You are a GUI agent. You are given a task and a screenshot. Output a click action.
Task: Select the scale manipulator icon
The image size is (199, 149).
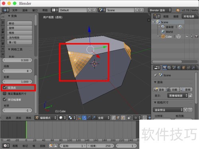coord(94,118)
